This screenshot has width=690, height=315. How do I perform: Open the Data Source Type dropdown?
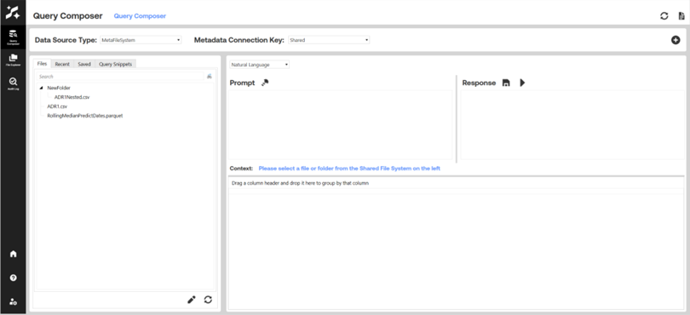(141, 40)
